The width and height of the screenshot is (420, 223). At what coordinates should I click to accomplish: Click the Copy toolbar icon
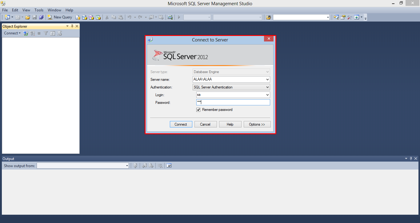coord(114,17)
